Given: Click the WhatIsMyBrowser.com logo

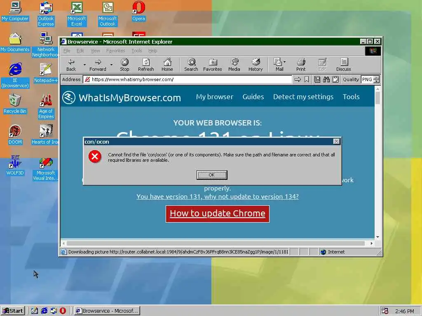Looking at the screenshot, I should coord(122,98).
